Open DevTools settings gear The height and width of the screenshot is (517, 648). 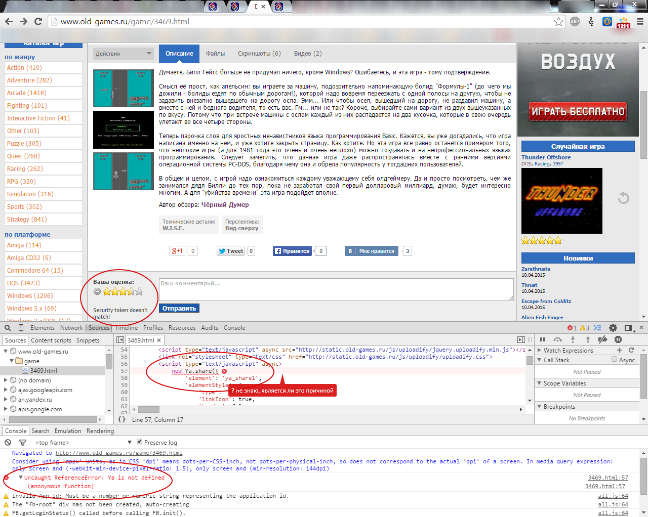point(613,328)
